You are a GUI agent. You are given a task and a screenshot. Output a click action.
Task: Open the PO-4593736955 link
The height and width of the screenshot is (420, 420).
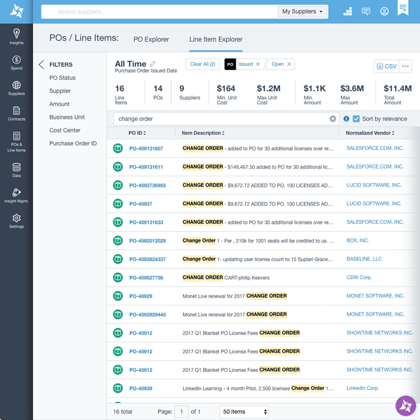pos(148,185)
